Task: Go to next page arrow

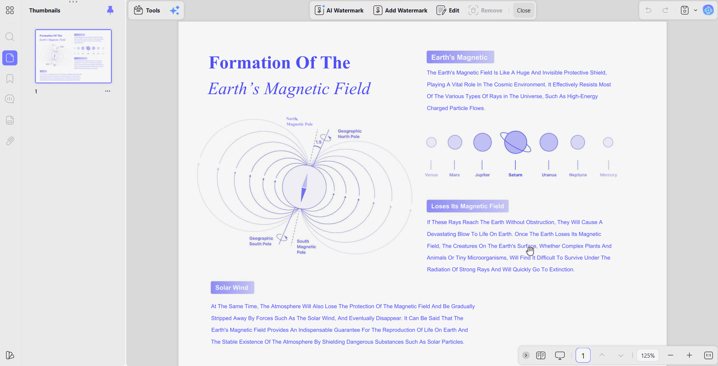Action: (x=620, y=355)
